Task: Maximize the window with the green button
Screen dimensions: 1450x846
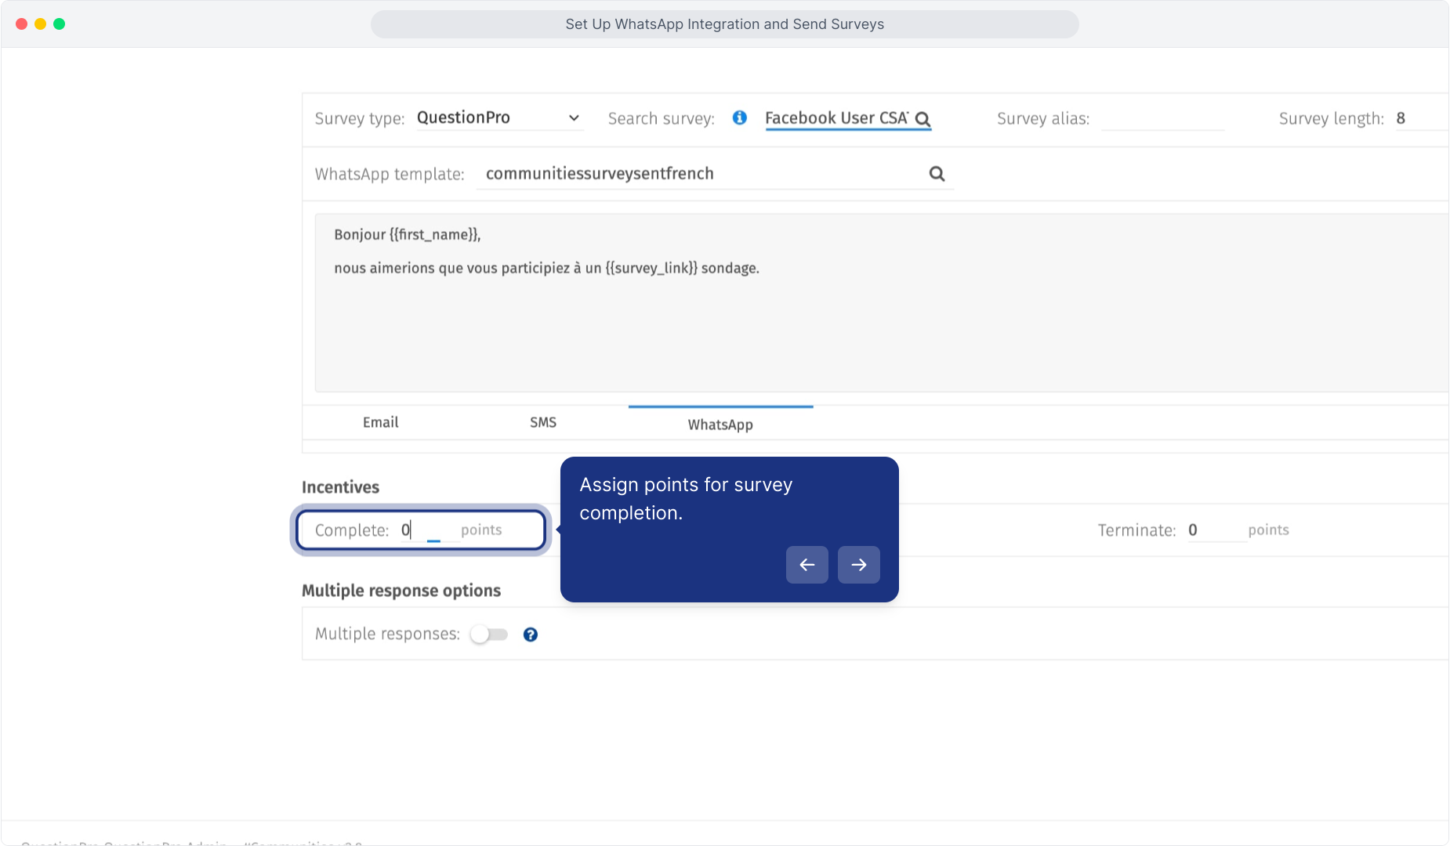Action: [x=59, y=24]
